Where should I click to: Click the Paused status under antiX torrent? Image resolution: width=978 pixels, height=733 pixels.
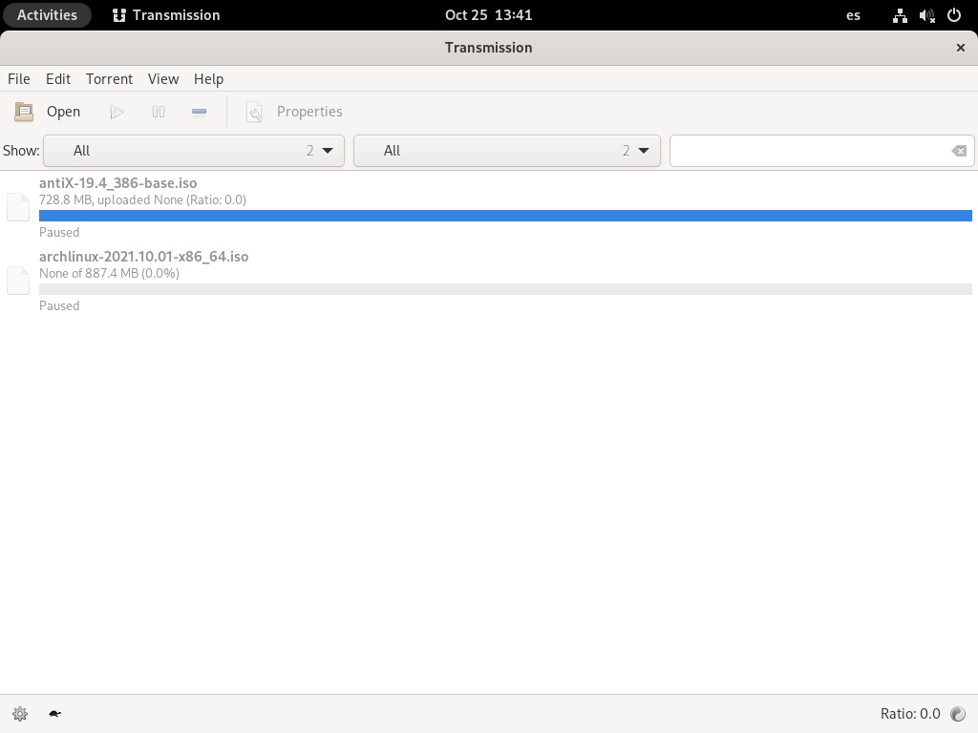[59, 233]
